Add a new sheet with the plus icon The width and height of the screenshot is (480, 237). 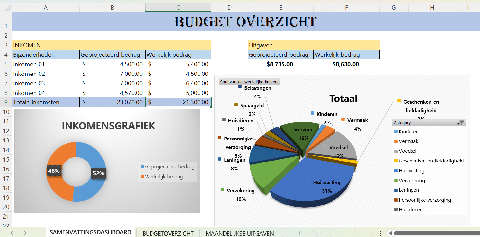coord(300,233)
